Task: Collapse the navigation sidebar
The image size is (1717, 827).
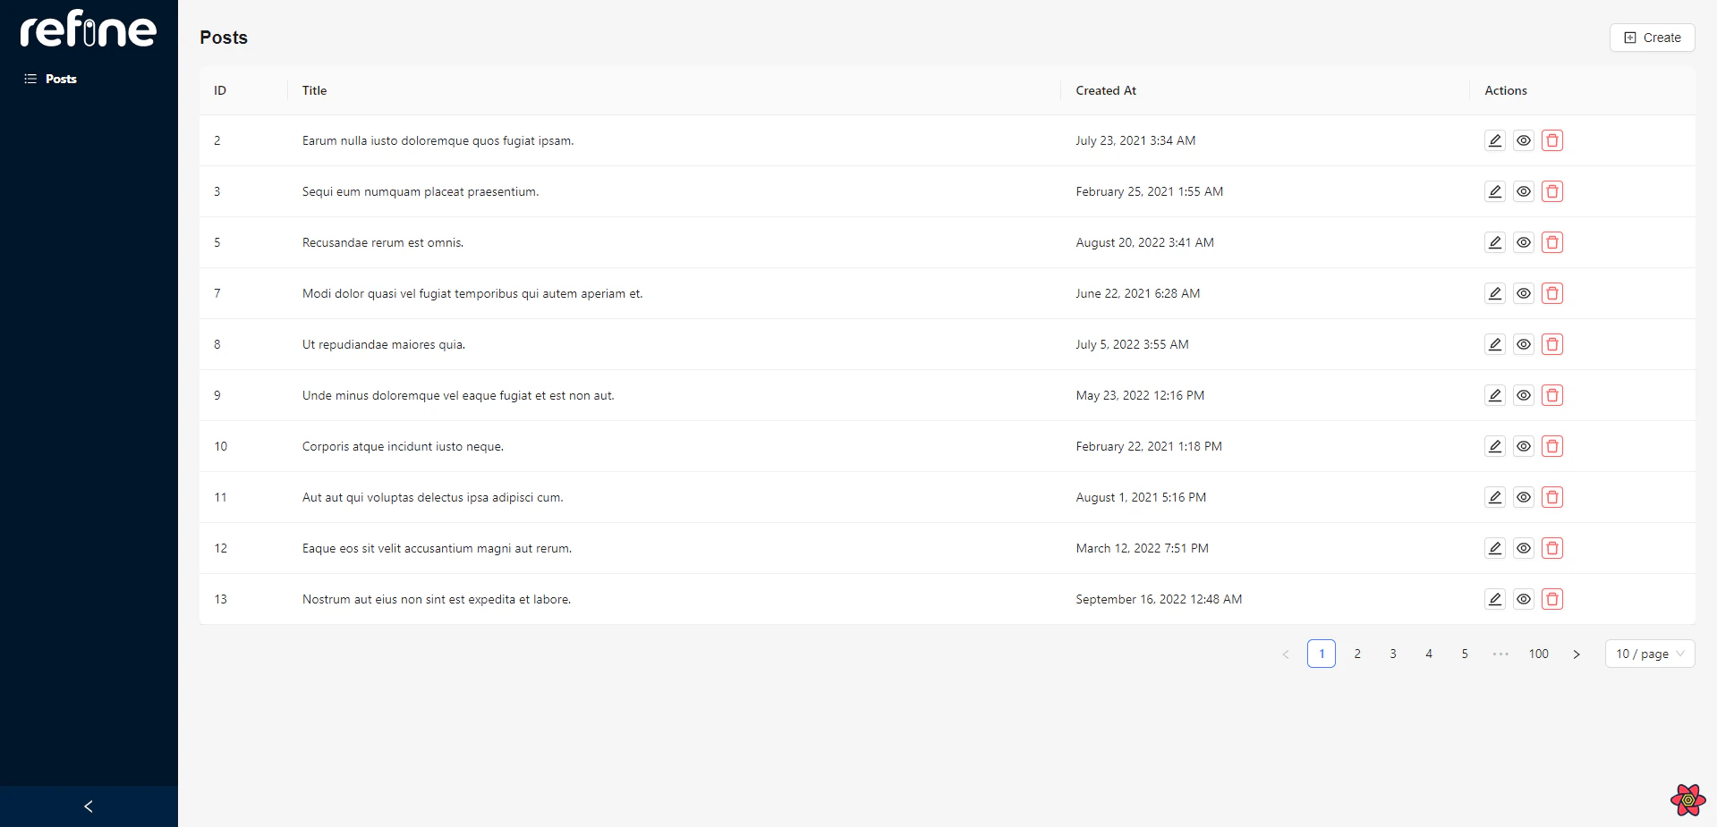Action: coord(89,806)
